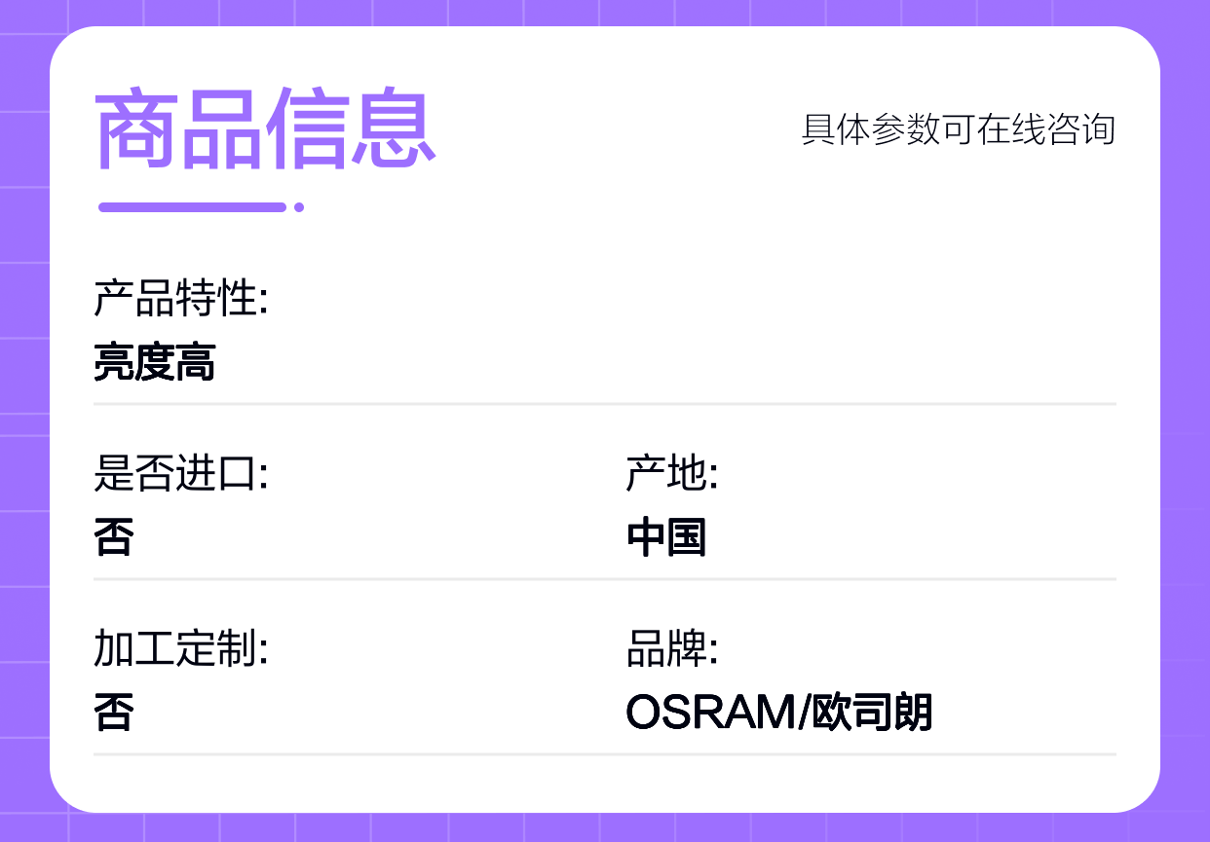Click the purple underline bar below the title

(192, 206)
